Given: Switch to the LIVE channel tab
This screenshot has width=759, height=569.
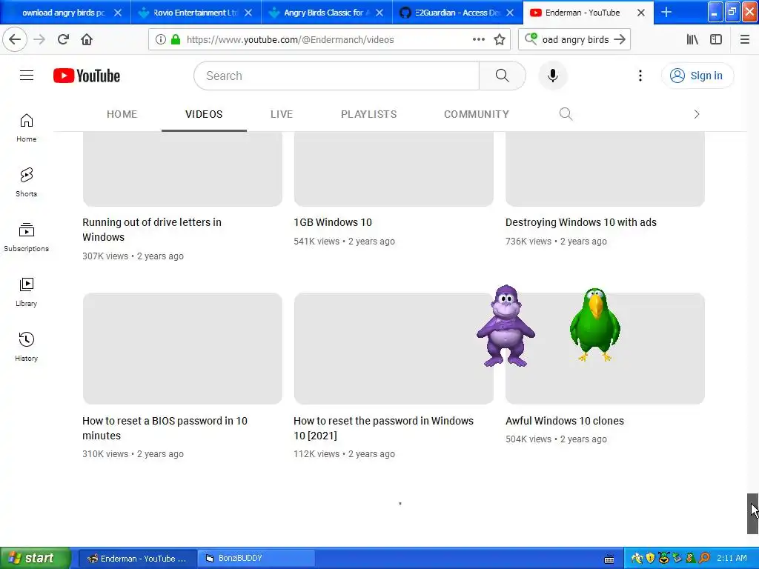Looking at the screenshot, I should click(282, 114).
